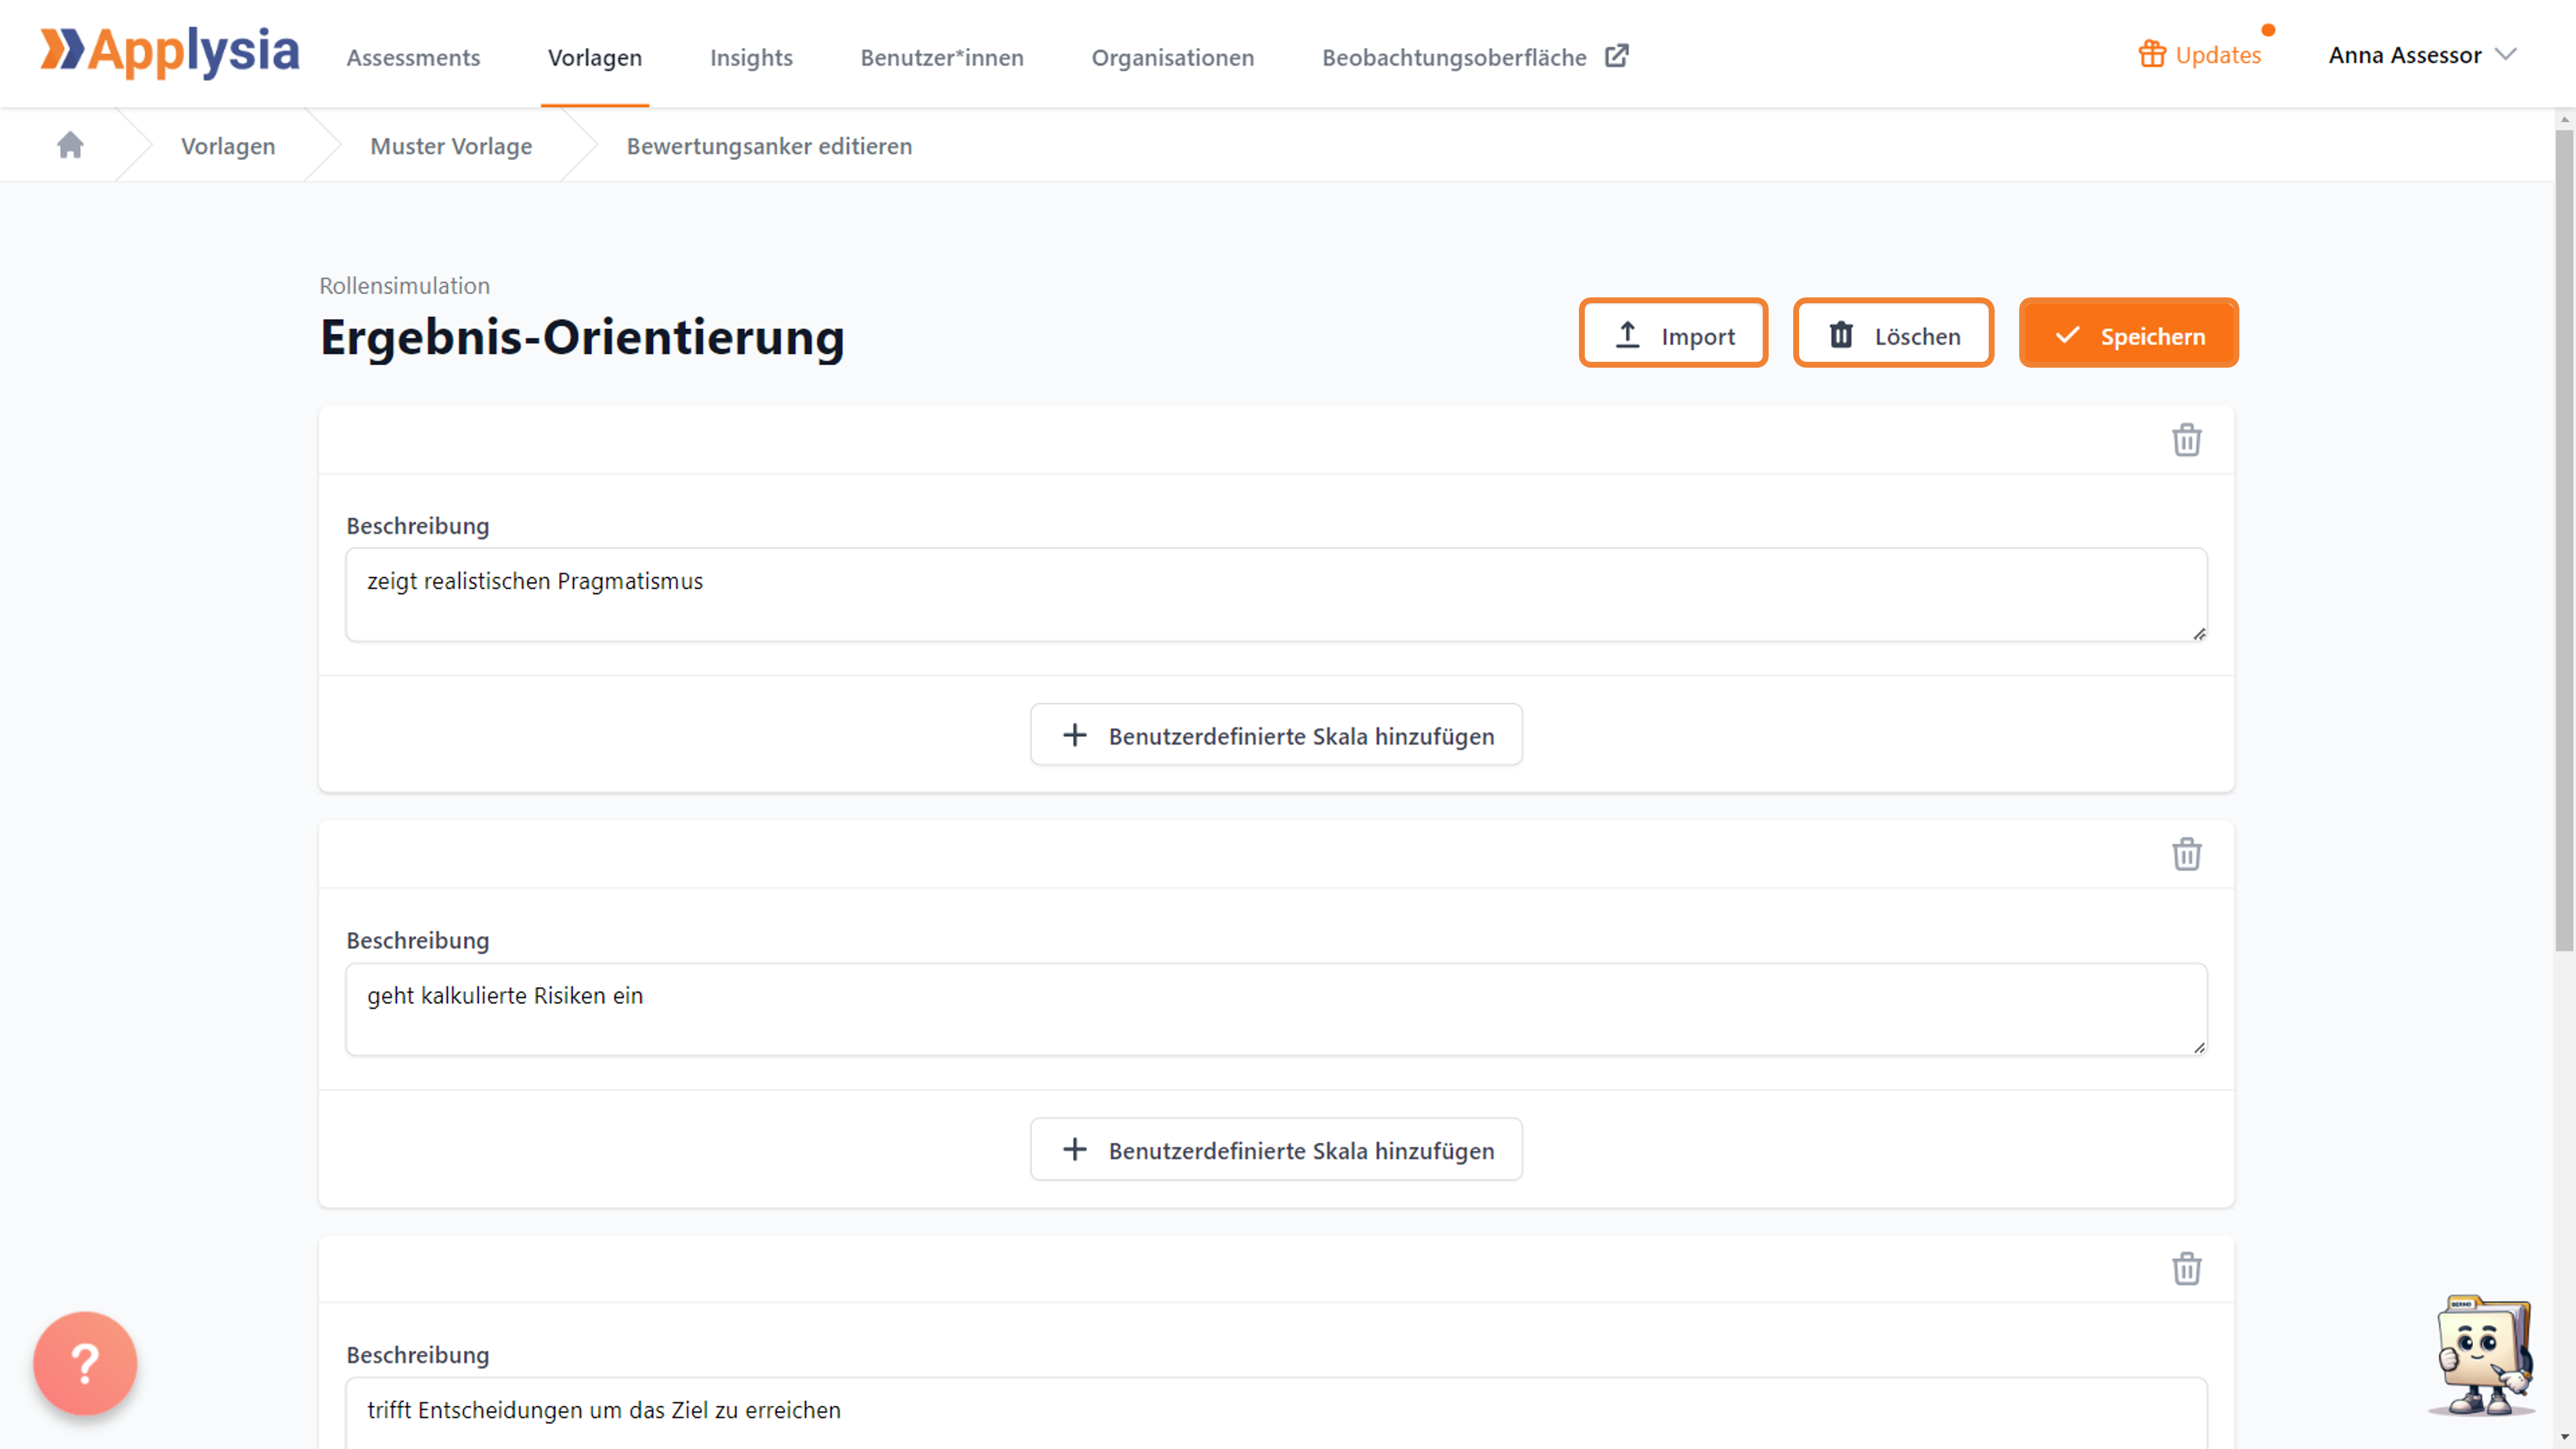Click the Anna Assessor username
The image size is (2576, 1449).
(2404, 55)
